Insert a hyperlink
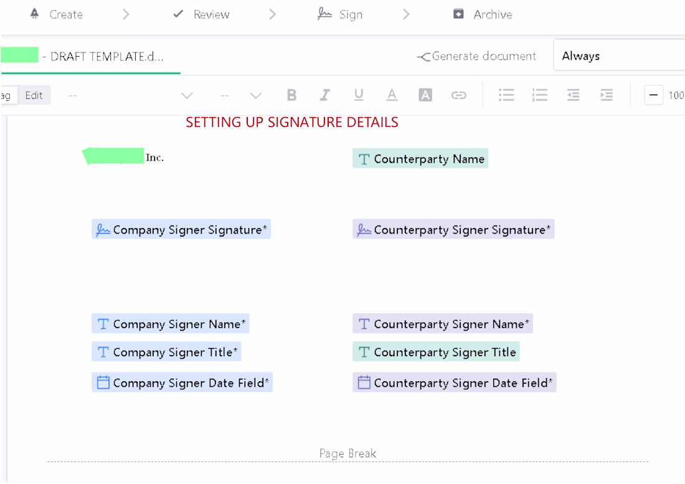The width and height of the screenshot is (685, 484). pyautogui.click(x=459, y=95)
